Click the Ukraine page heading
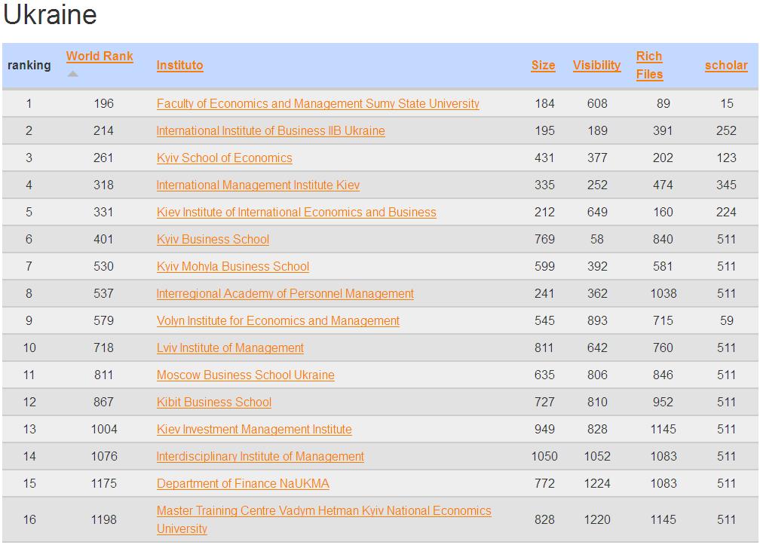This screenshot has height=545, width=760. 50,14
